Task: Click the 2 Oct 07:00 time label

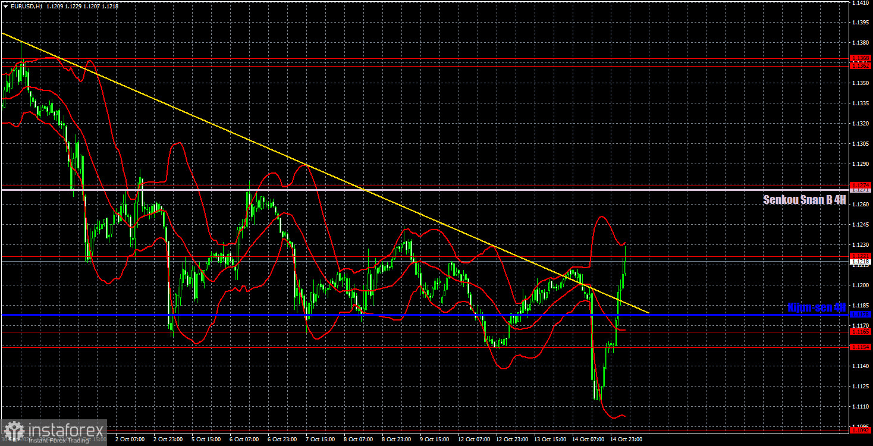Action: 130,439
